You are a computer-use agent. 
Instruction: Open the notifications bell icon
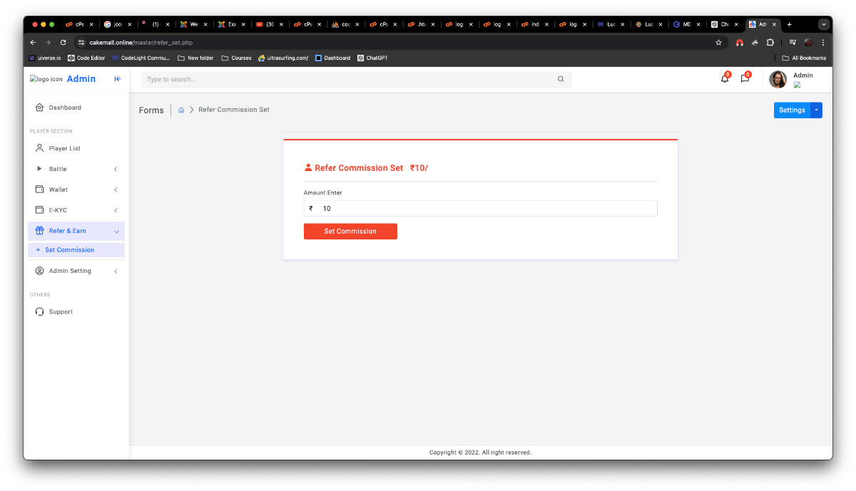pos(725,78)
